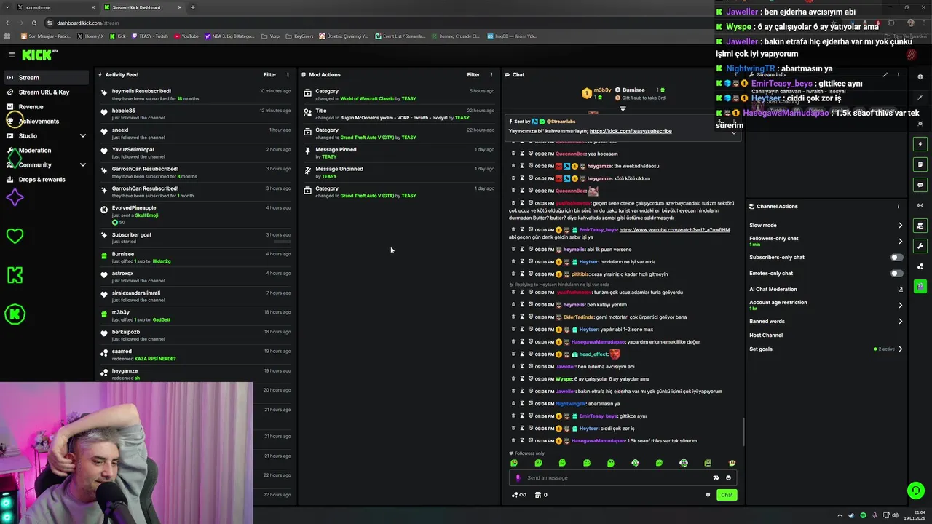Click the green headset support button
The image size is (932, 524).
click(x=915, y=491)
